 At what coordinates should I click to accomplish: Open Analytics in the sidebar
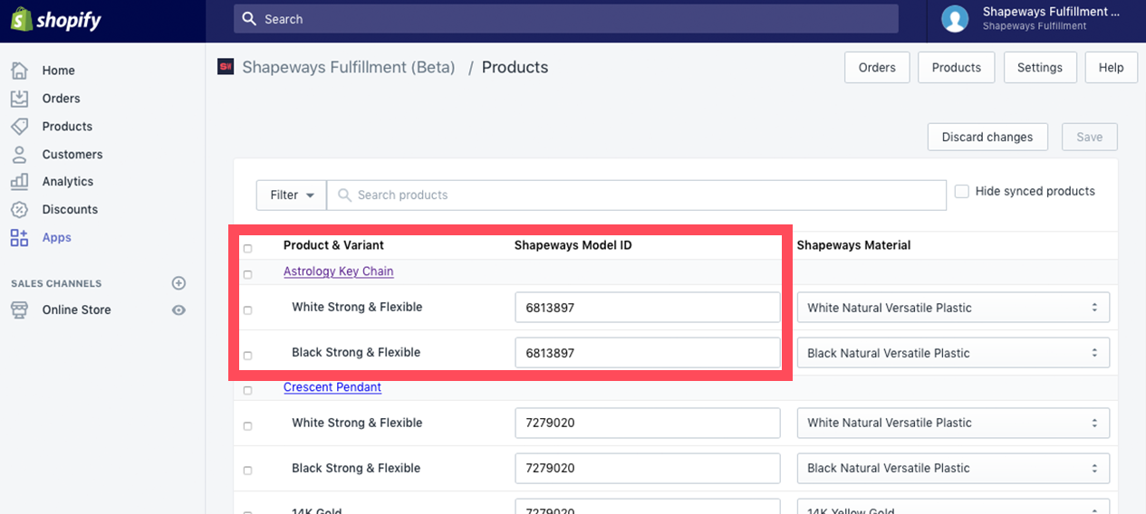click(x=67, y=182)
